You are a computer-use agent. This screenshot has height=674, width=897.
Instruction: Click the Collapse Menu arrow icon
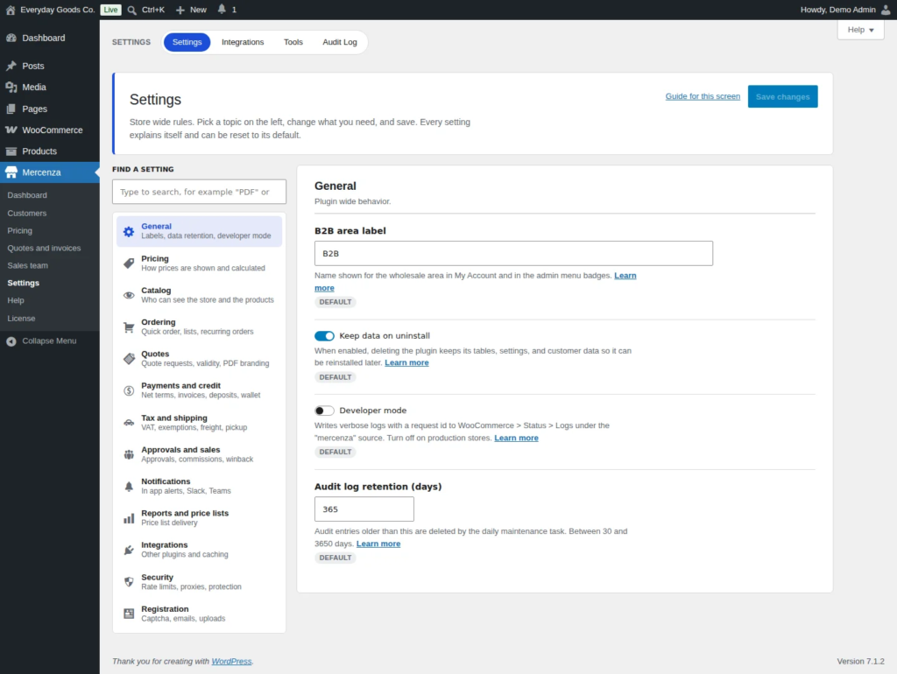click(11, 341)
